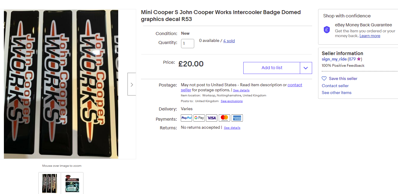Click the Add to list button
Image resolution: width=398 pixels, height=194 pixels.
click(x=272, y=68)
